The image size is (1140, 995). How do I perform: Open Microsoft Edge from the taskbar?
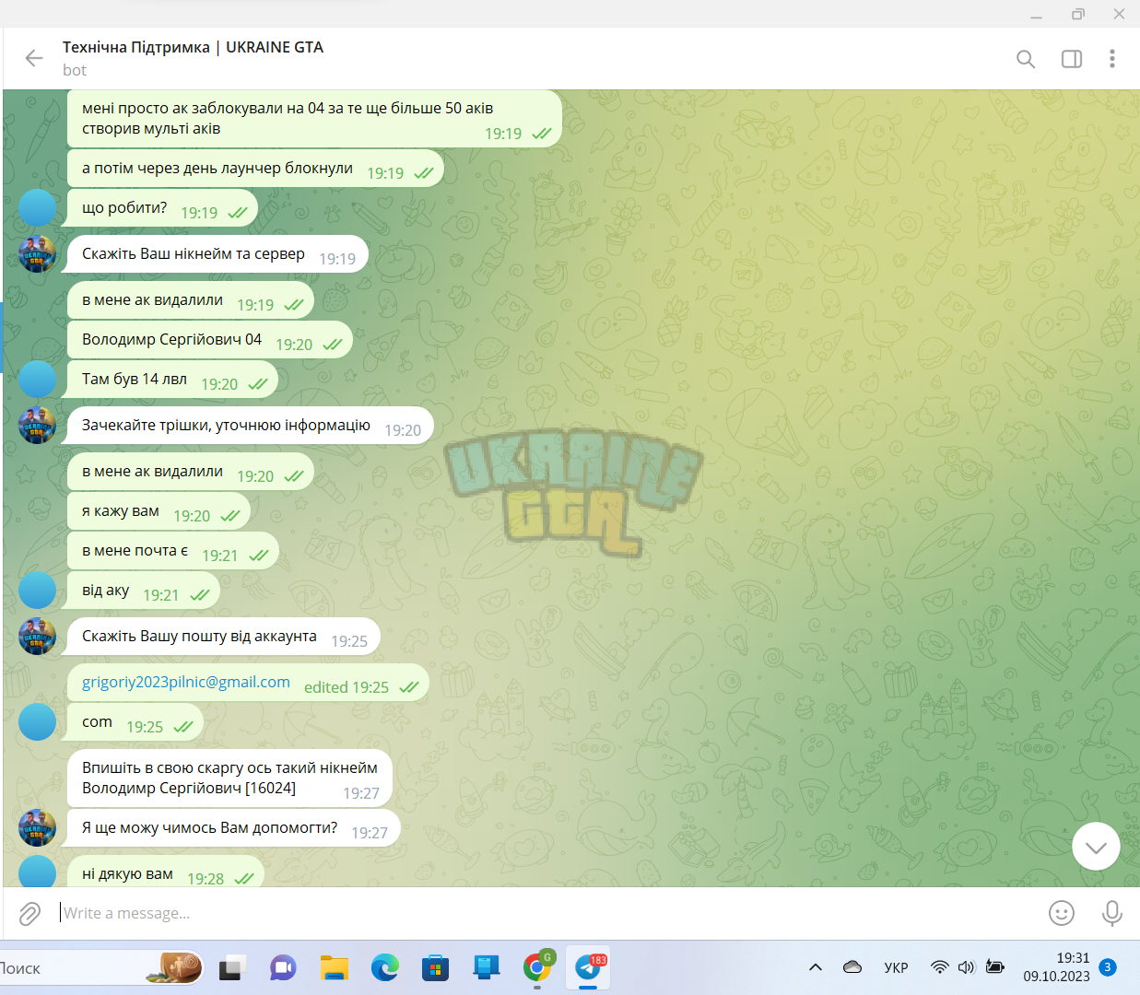pos(384,967)
